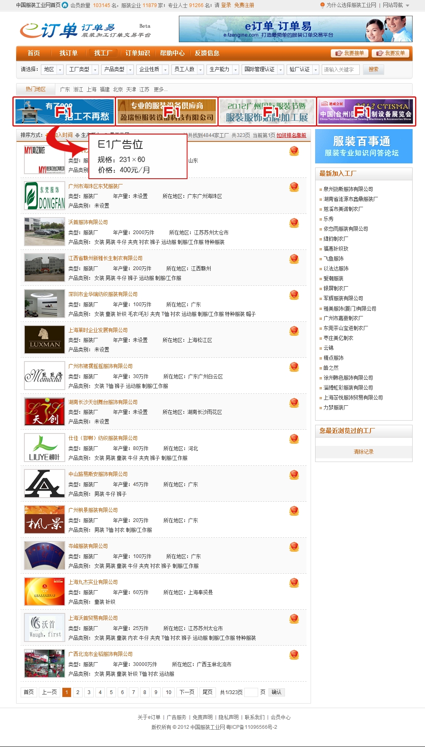Viewport: 425px width, 747px height.
Task: Open the 帮助中心 menu item
Action: (172, 53)
